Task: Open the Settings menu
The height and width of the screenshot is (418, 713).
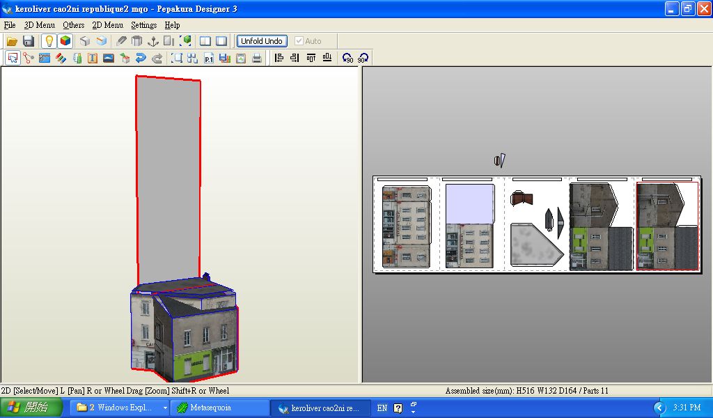Action: click(143, 25)
